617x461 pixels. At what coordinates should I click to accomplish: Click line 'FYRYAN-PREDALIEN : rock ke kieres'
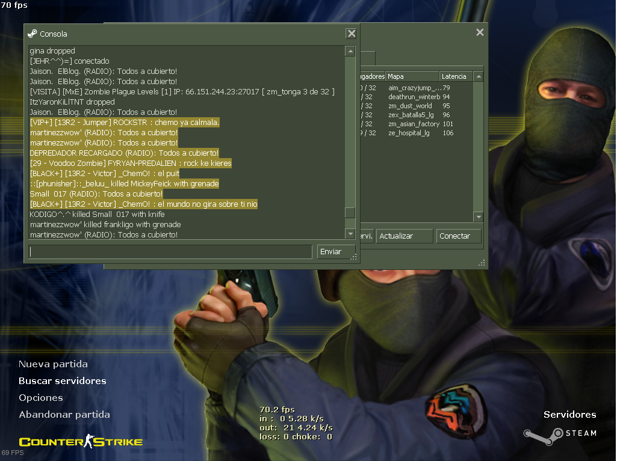tap(131, 163)
